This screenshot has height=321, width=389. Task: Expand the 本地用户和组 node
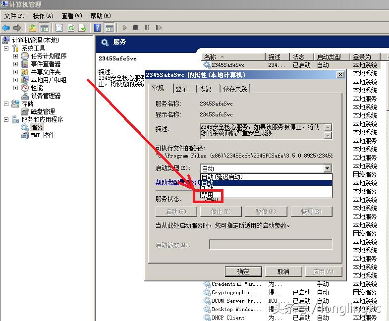15,80
